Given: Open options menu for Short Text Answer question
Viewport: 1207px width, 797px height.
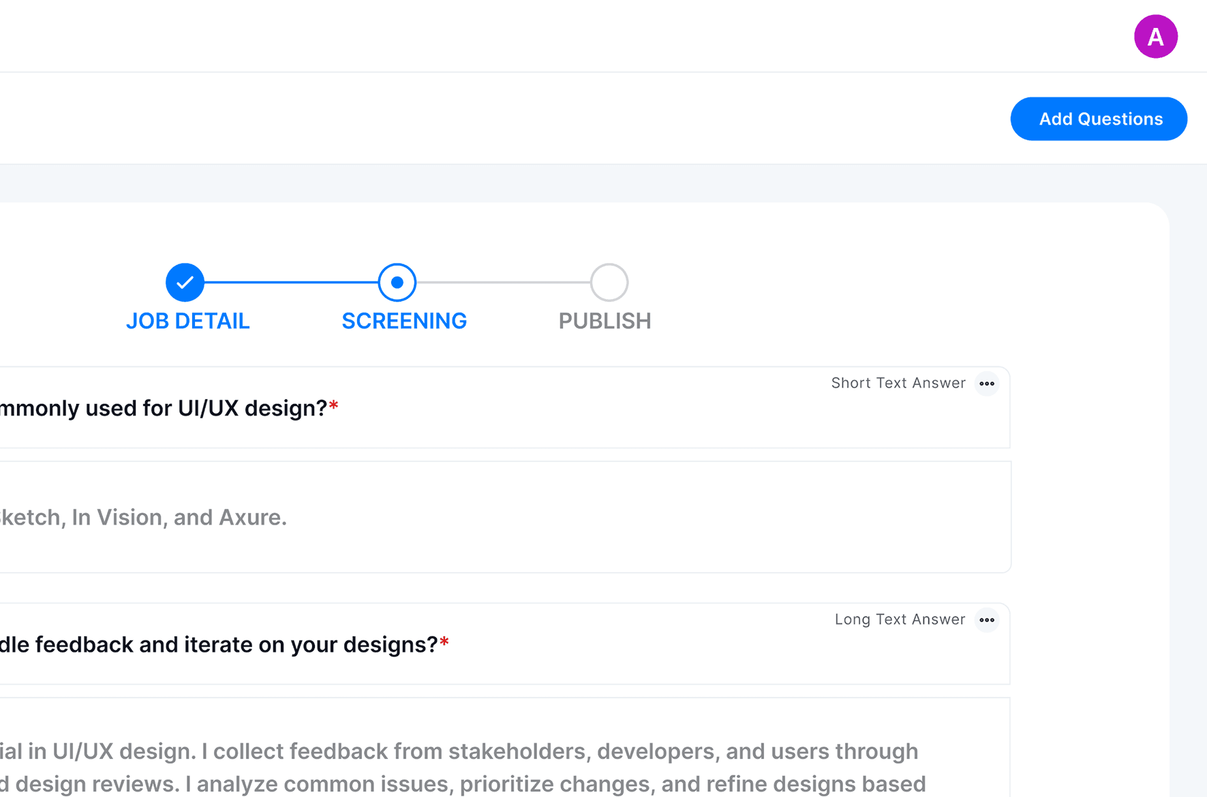Looking at the screenshot, I should pos(986,384).
